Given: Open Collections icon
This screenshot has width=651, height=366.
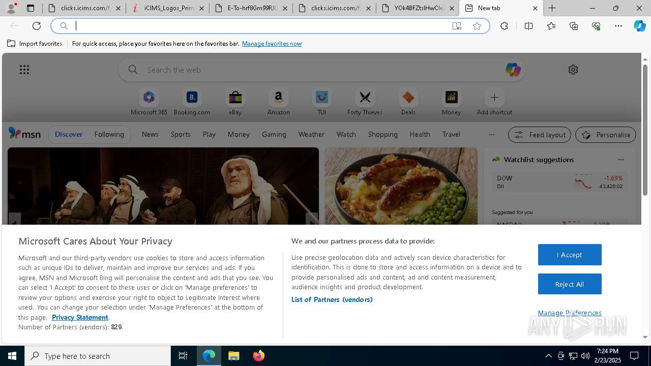Looking at the screenshot, I should coord(574,26).
